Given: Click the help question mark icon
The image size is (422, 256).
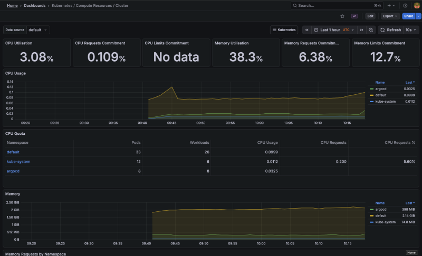Looking at the screenshot, I should 405,5.
